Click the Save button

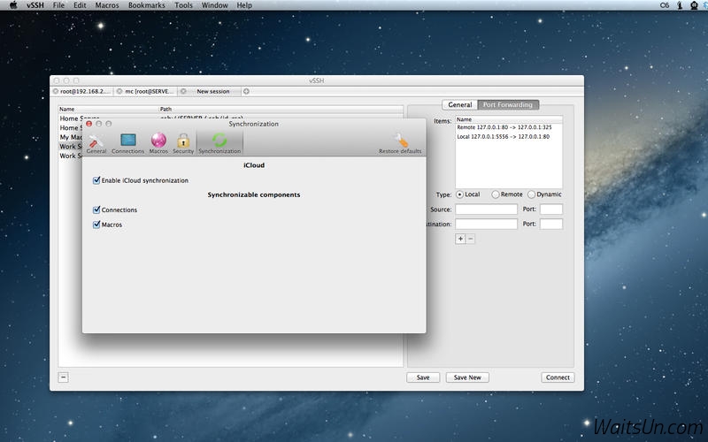pyautogui.click(x=423, y=377)
